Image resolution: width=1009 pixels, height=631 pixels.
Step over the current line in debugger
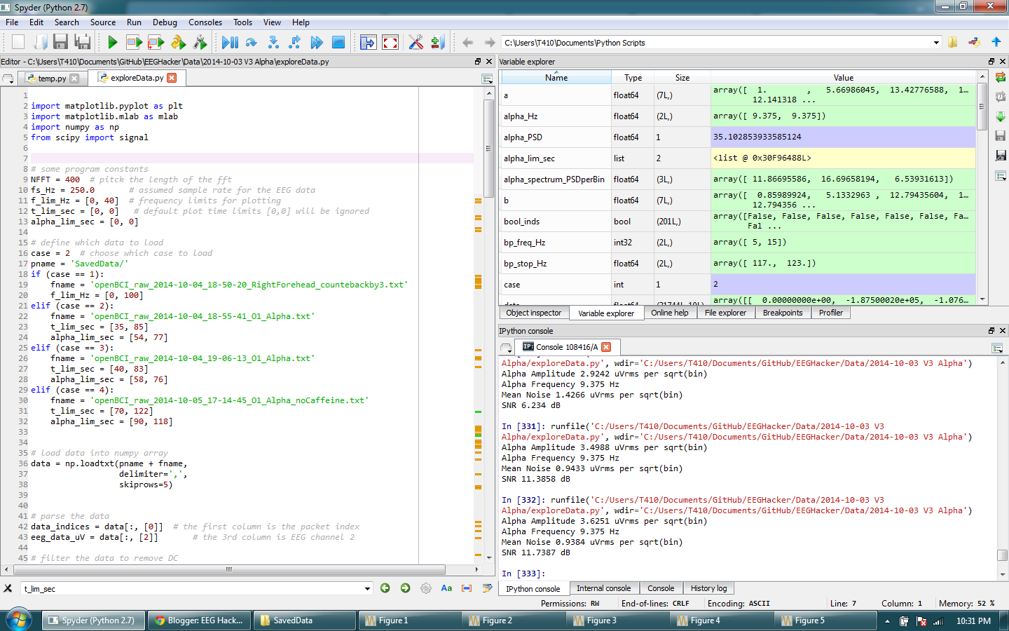251,42
